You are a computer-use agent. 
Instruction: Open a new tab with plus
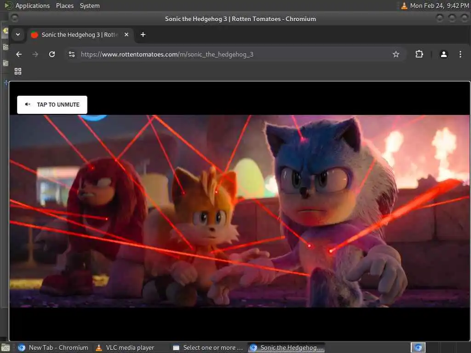143,34
